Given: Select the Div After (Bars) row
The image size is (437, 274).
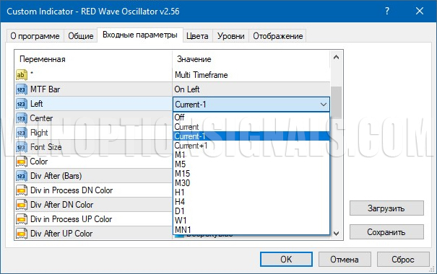Looking at the screenshot, I should (94, 176).
